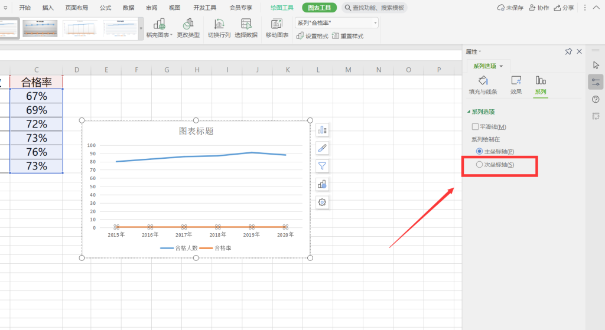The image size is (605, 330).
Task: Switch to the 绘图工具 tab
Action: [x=282, y=8]
